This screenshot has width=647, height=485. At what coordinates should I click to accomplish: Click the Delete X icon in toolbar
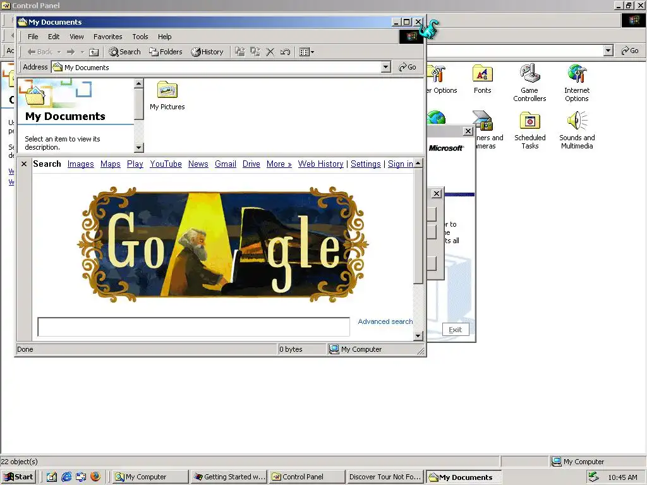(x=270, y=52)
